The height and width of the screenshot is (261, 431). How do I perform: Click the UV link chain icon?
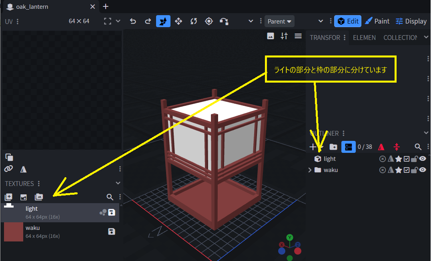(x=9, y=168)
